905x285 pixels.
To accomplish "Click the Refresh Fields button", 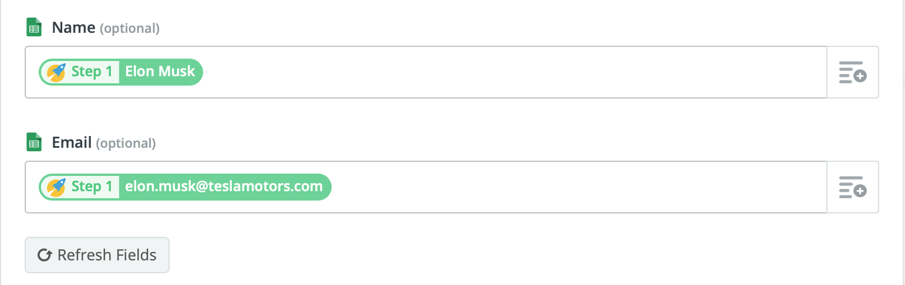I will coord(97,255).
